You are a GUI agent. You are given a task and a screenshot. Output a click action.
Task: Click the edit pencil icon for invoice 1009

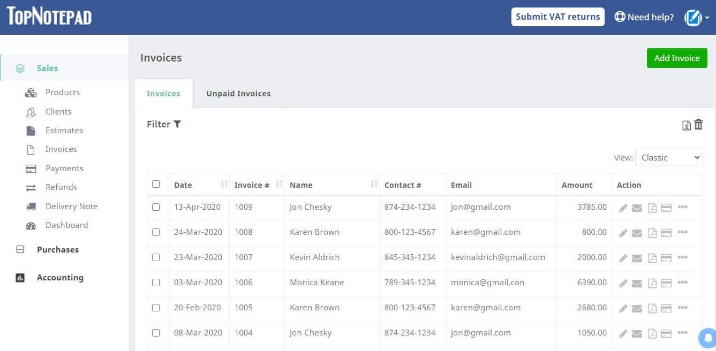(623, 208)
